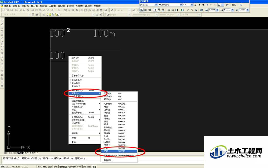Toggle 捕捉 snap mode in status bar
Viewport: 268px width, 168px height.
[39, 167]
